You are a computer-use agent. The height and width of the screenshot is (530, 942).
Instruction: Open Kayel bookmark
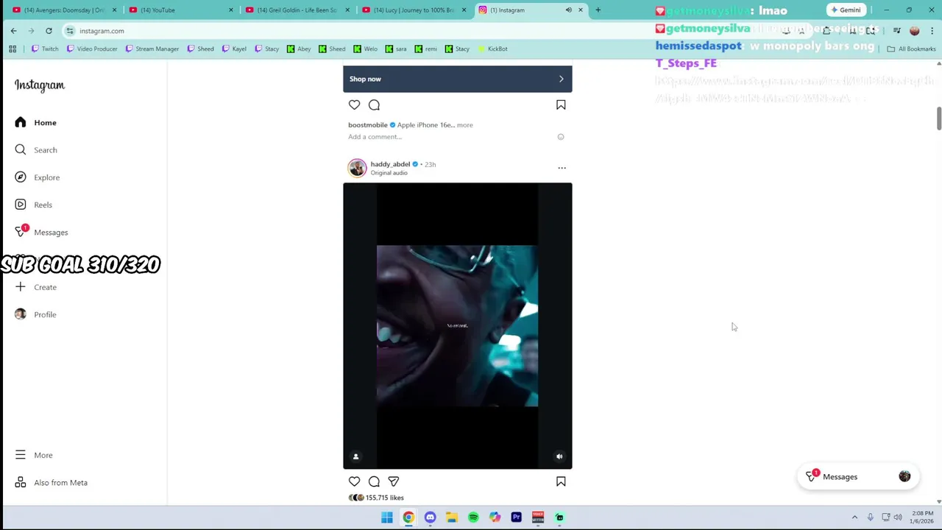click(233, 49)
